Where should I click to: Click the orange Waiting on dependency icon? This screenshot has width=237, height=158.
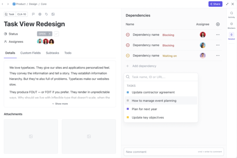[128, 56]
